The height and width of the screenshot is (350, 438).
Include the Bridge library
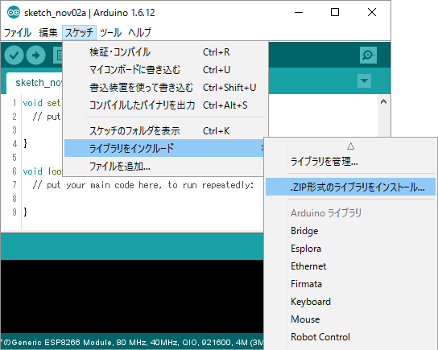tap(350, 231)
